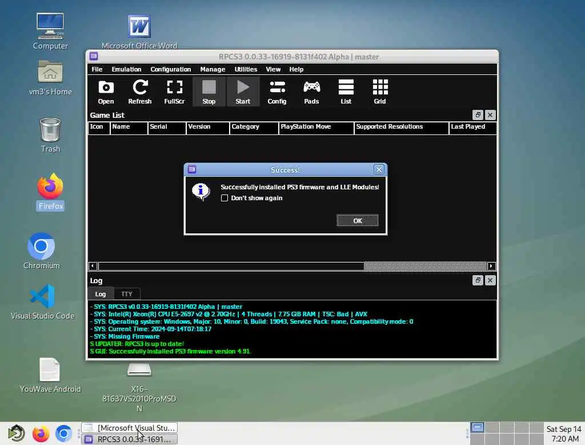This screenshot has height=445, width=585.
Task: Click the Stop emulation icon
Action: coord(209,92)
